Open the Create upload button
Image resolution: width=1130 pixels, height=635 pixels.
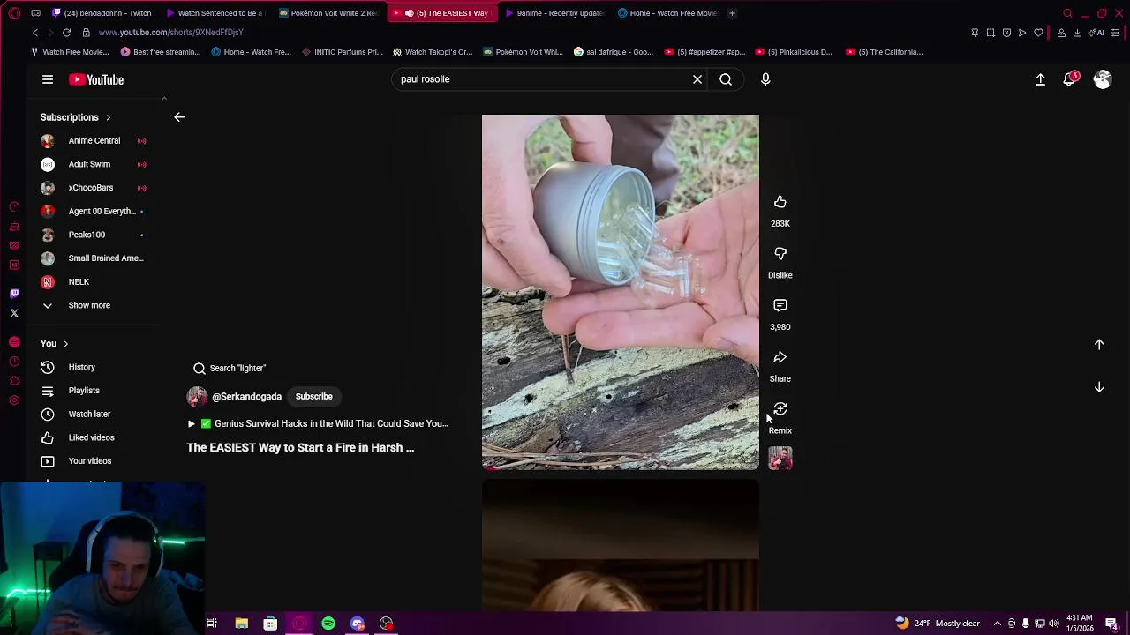pos(1040,79)
